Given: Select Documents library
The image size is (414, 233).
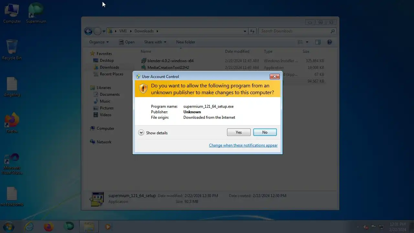Looking at the screenshot, I should point(110,94).
